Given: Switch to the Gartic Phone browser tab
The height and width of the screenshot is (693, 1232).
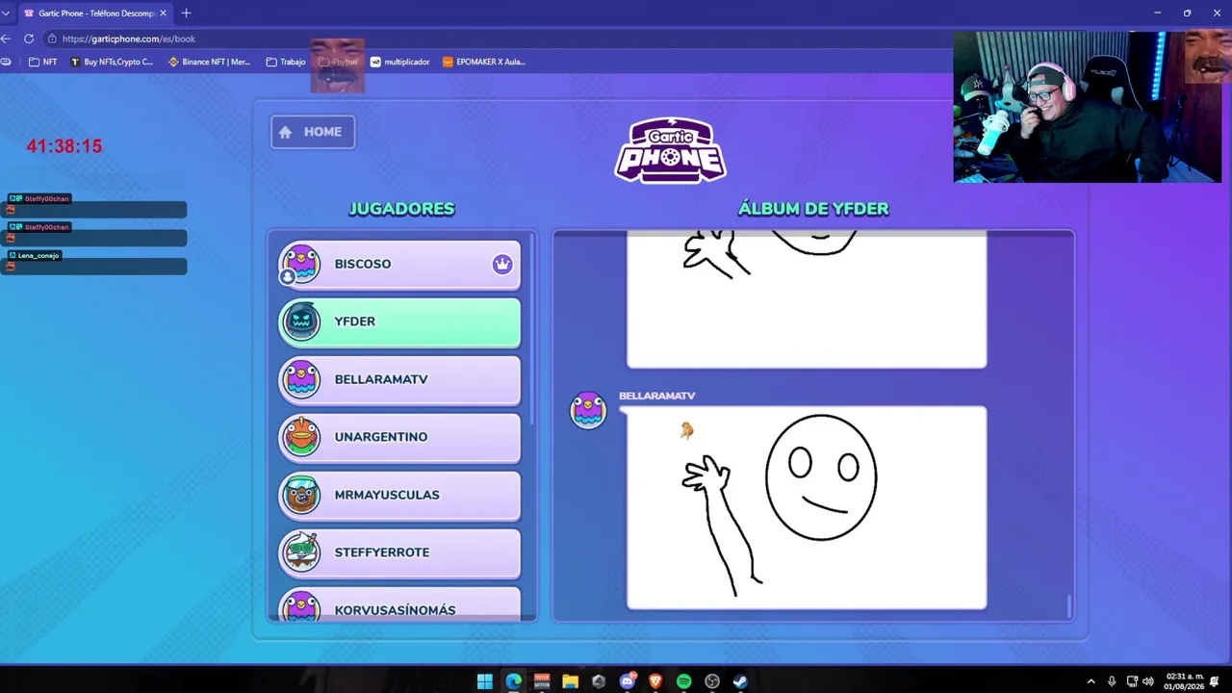Looking at the screenshot, I should pyautogui.click(x=94, y=13).
